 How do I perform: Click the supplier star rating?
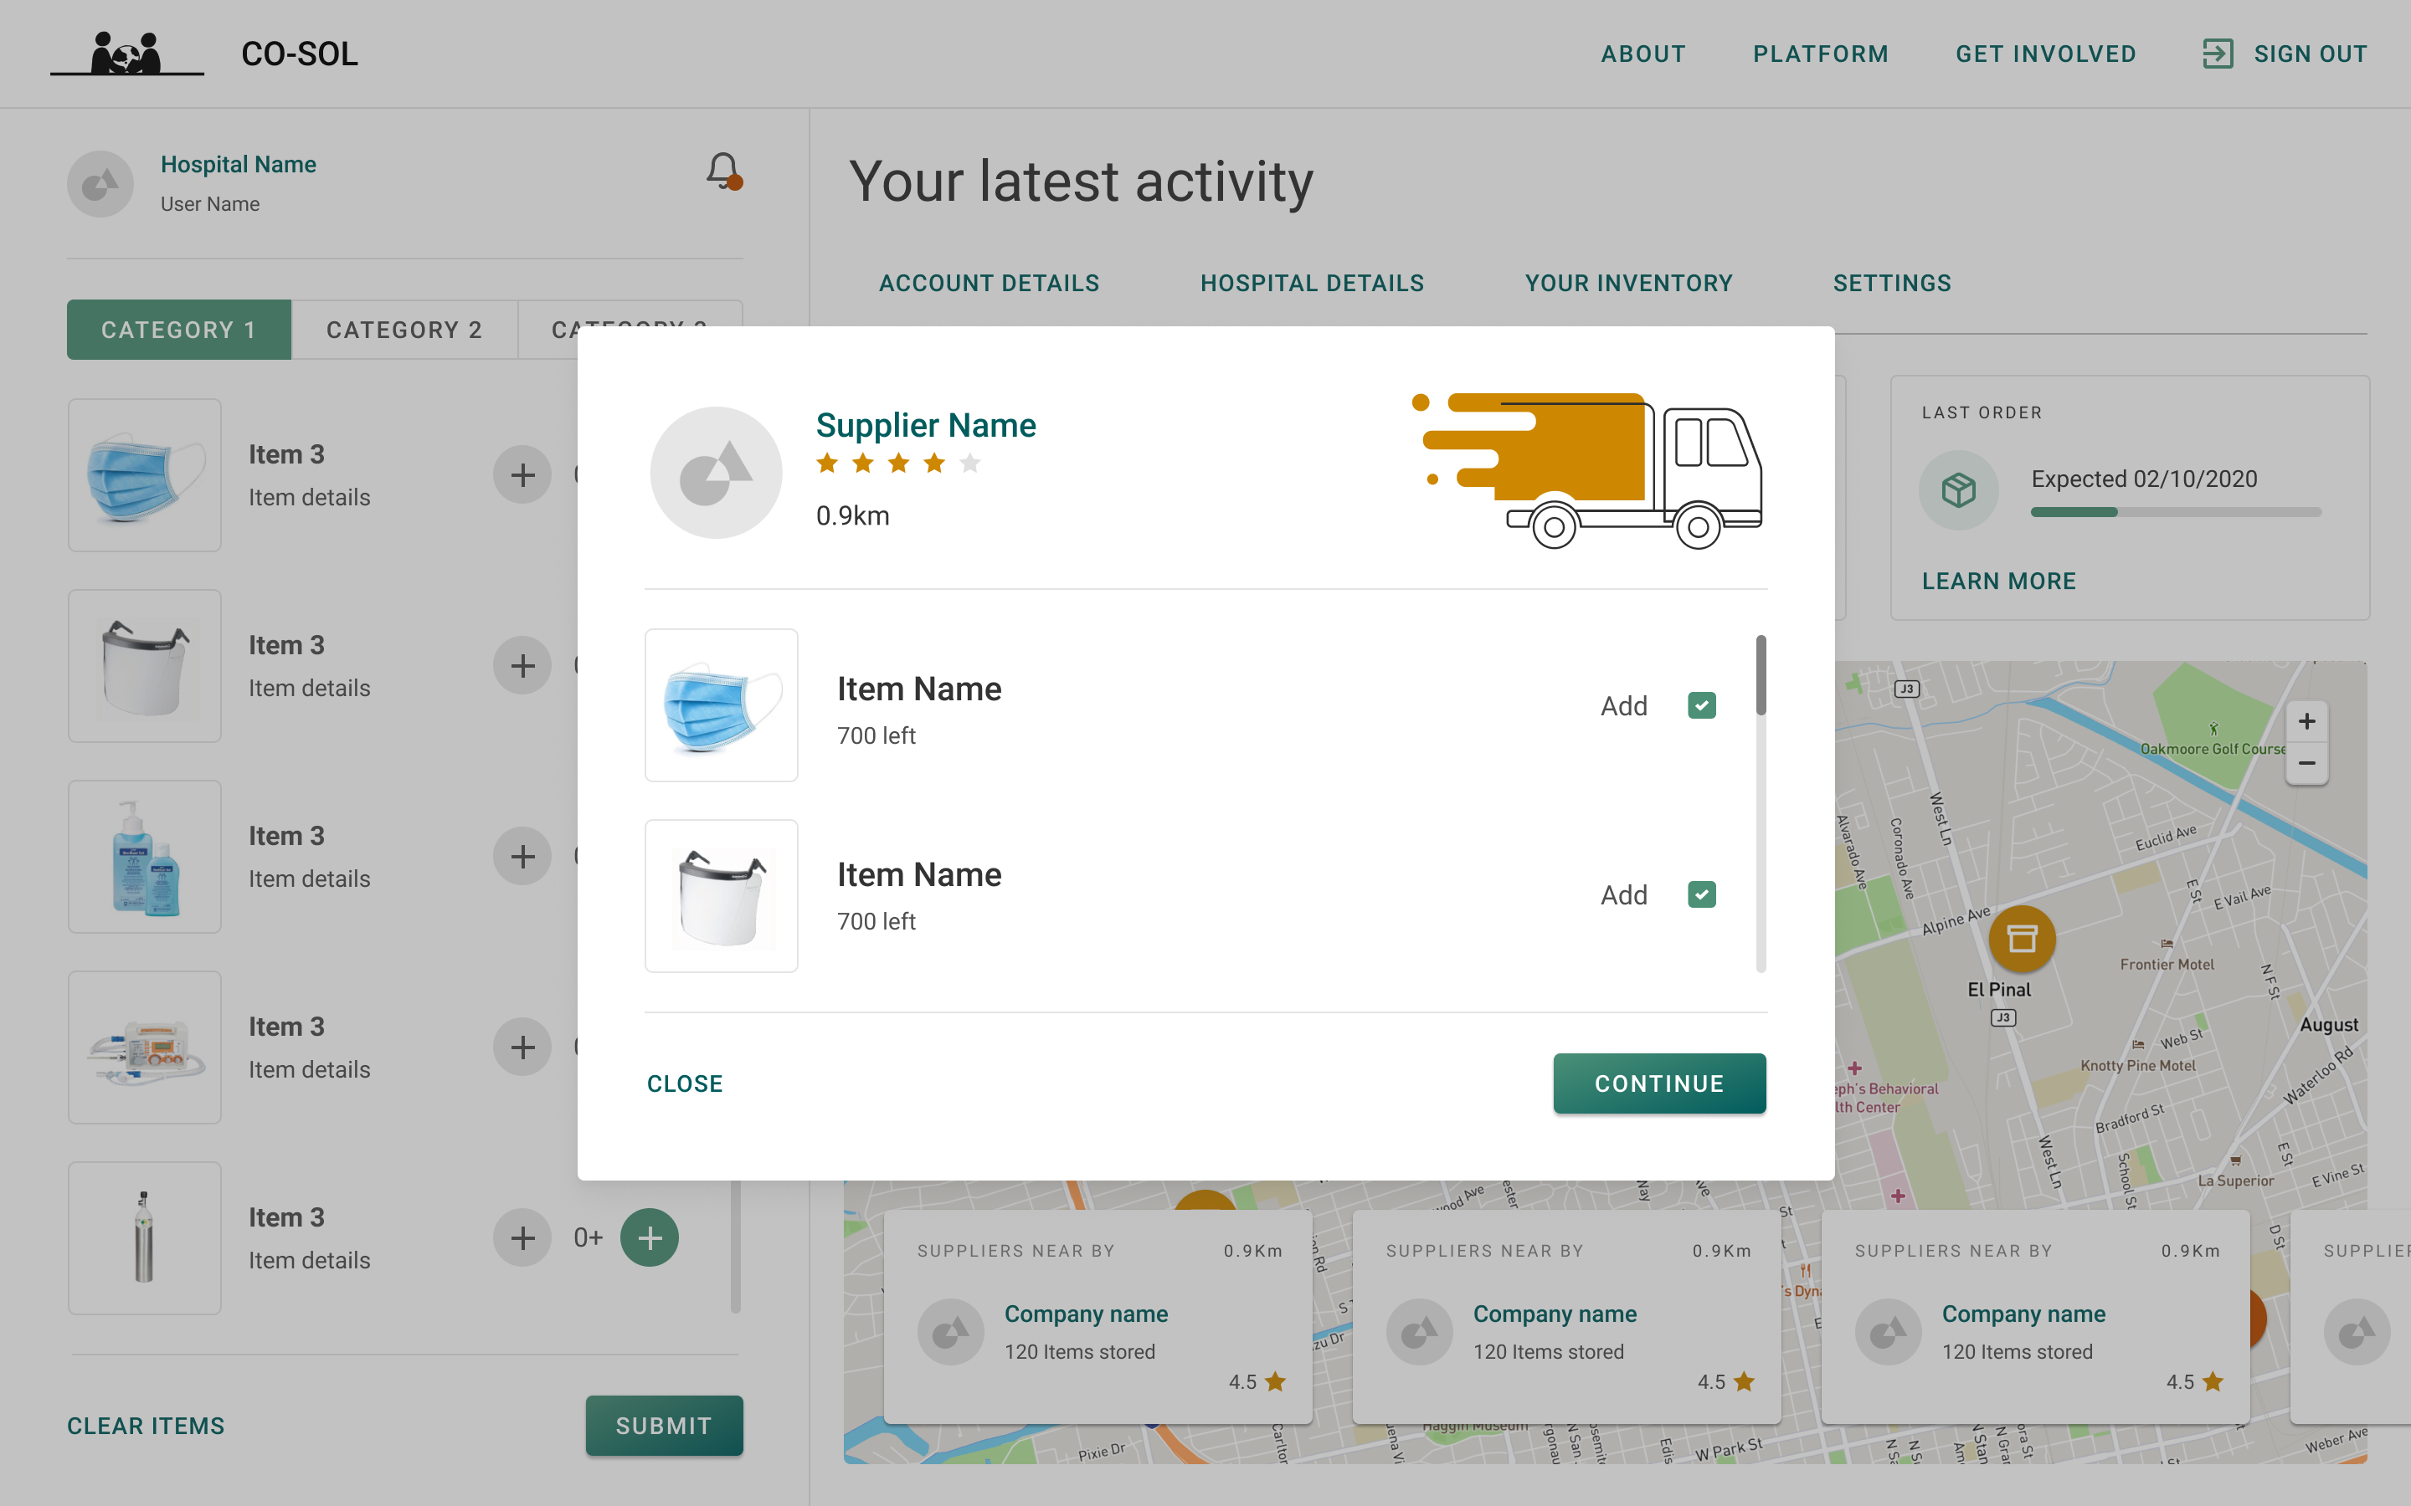[898, 464]
